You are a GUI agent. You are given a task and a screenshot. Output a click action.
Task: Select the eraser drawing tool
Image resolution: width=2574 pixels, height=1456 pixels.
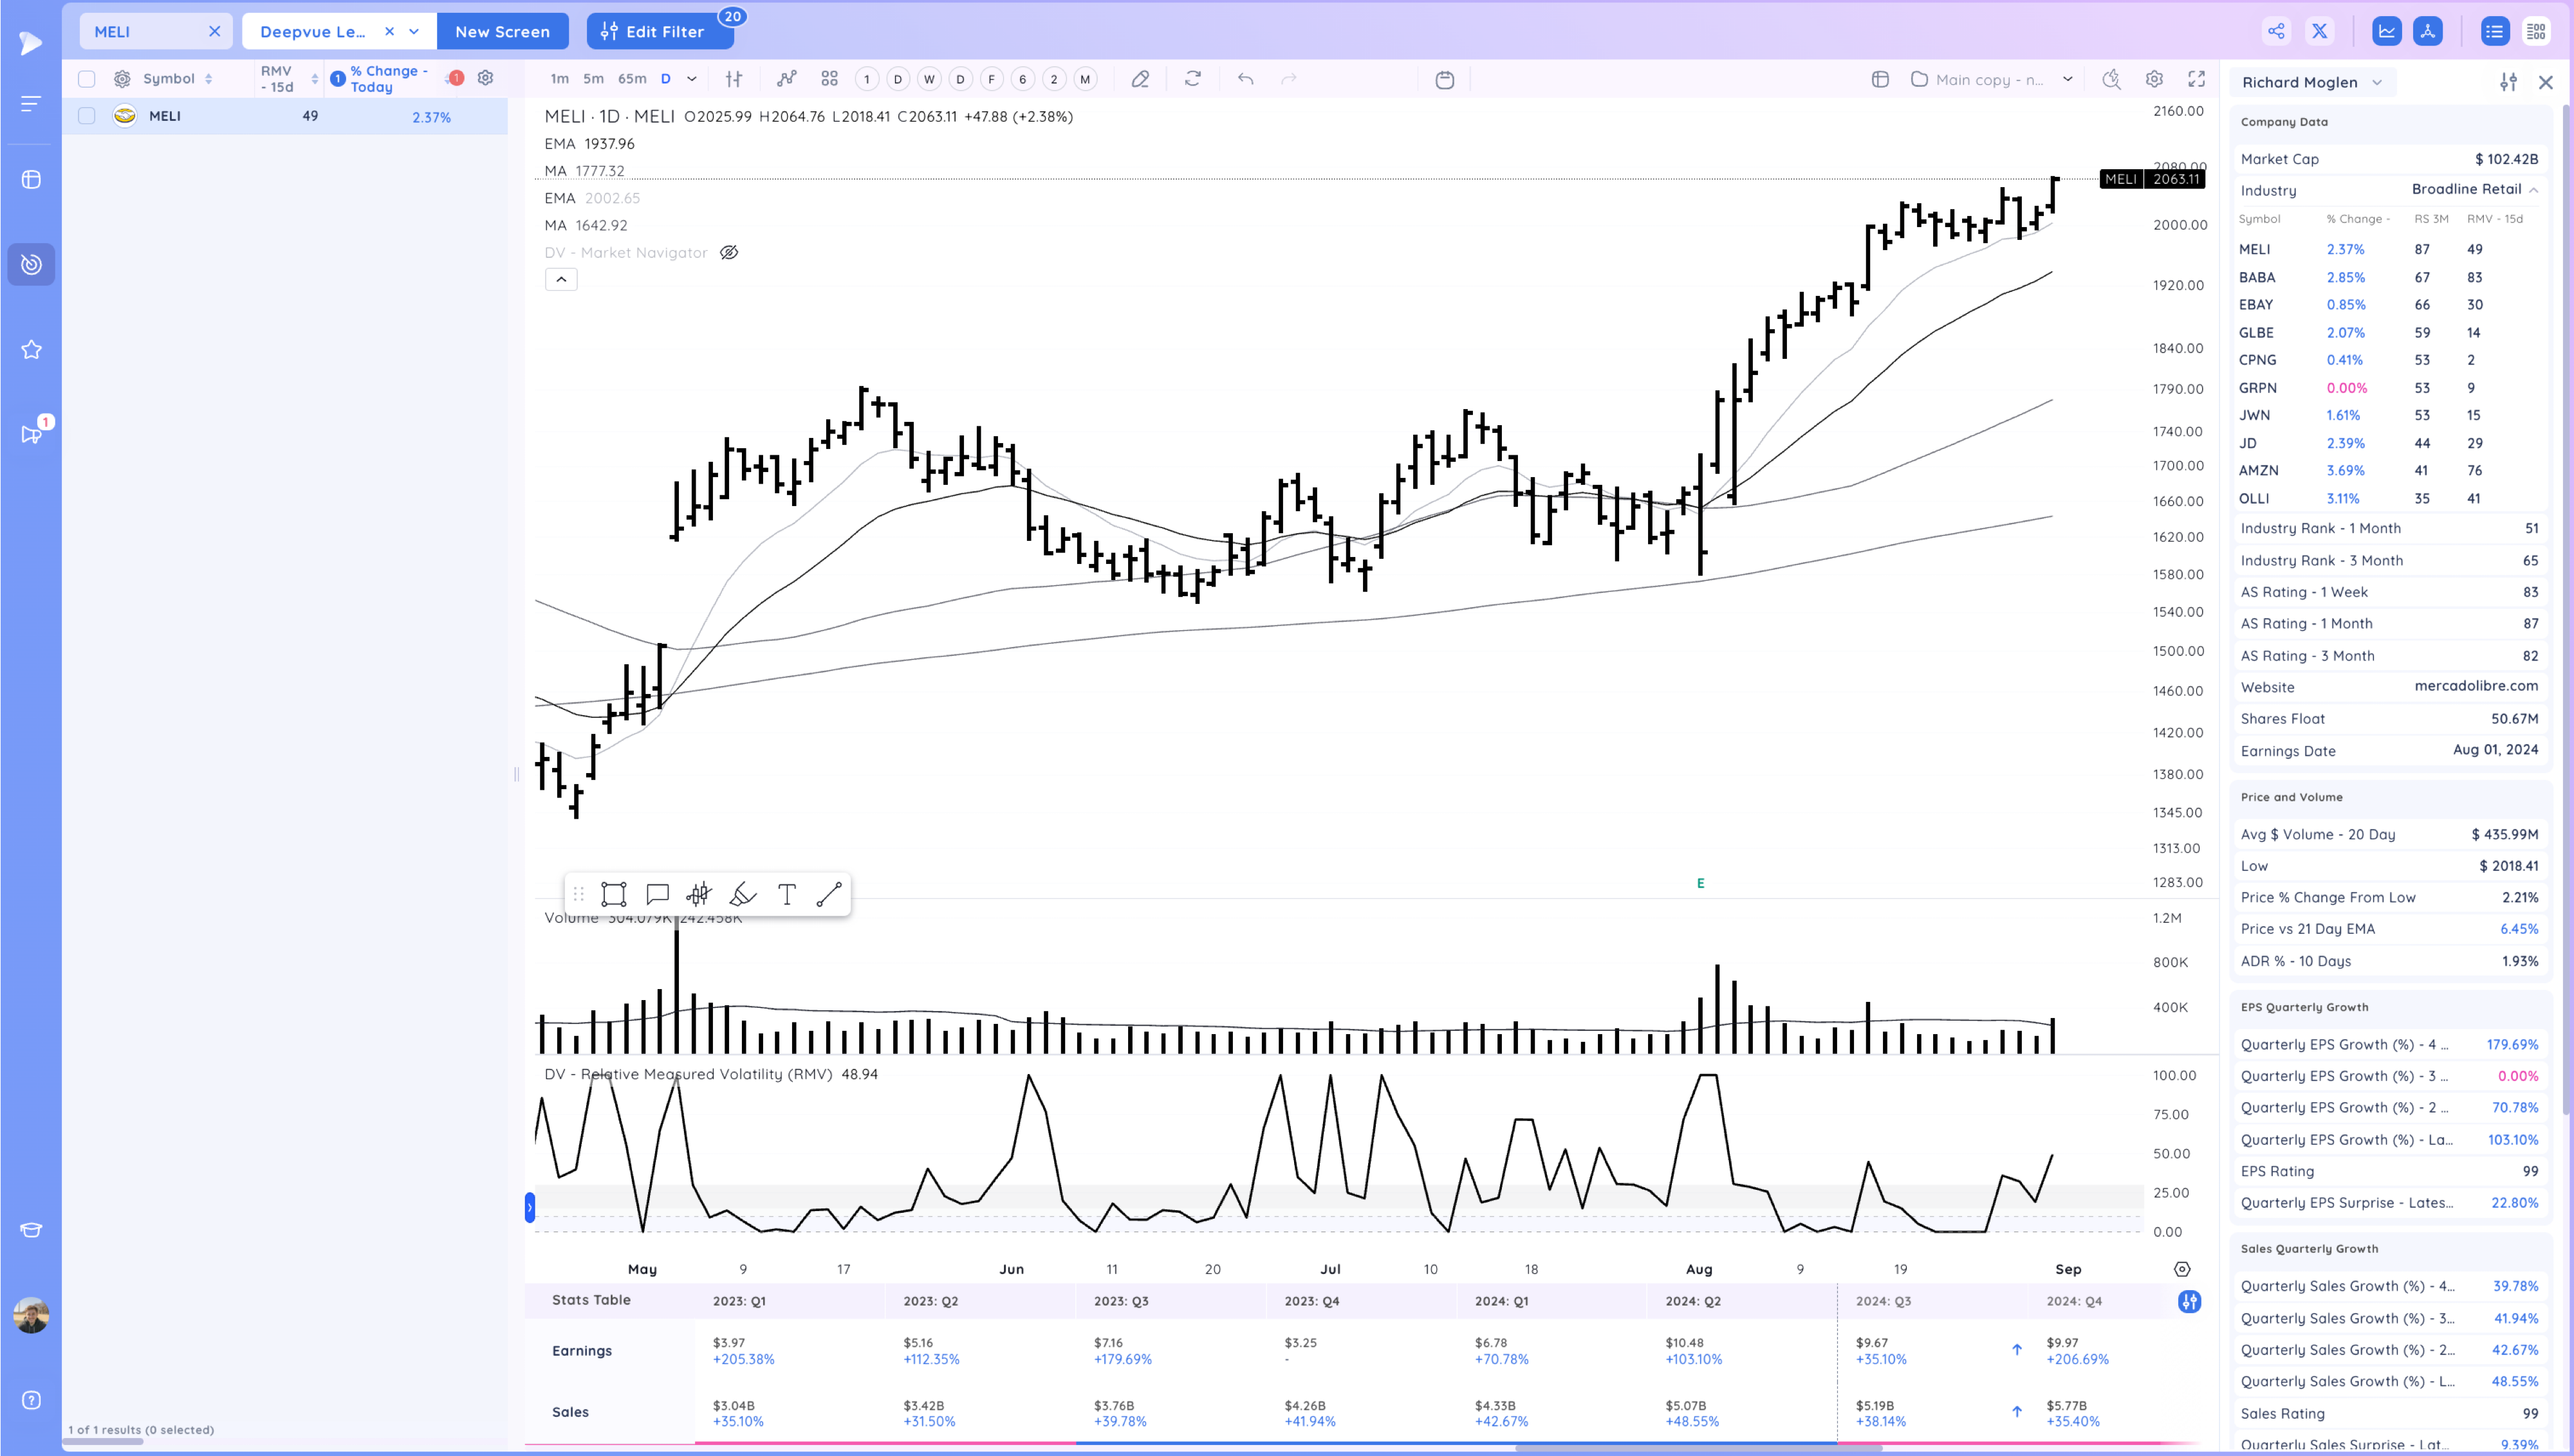point(1140,79)
